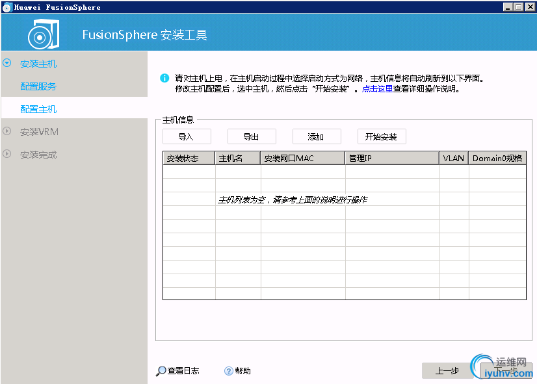The image size is (537, 384).
Task: Expand the 安装VRM step arrow icon
Action: point(7,131)
